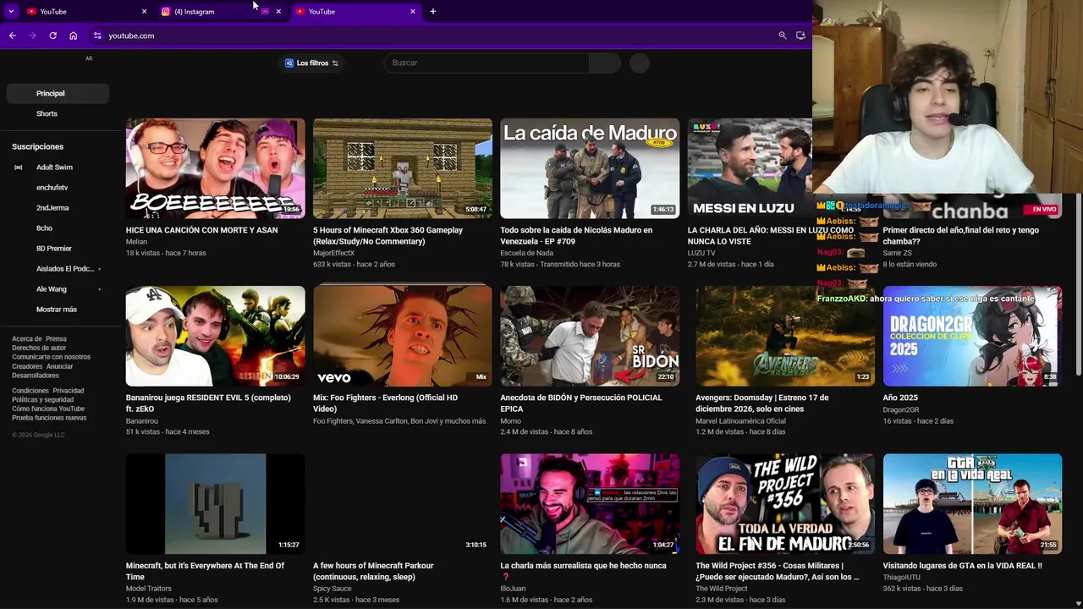Click the zoom magnifier icon in address bar

(x=783, y=36)
